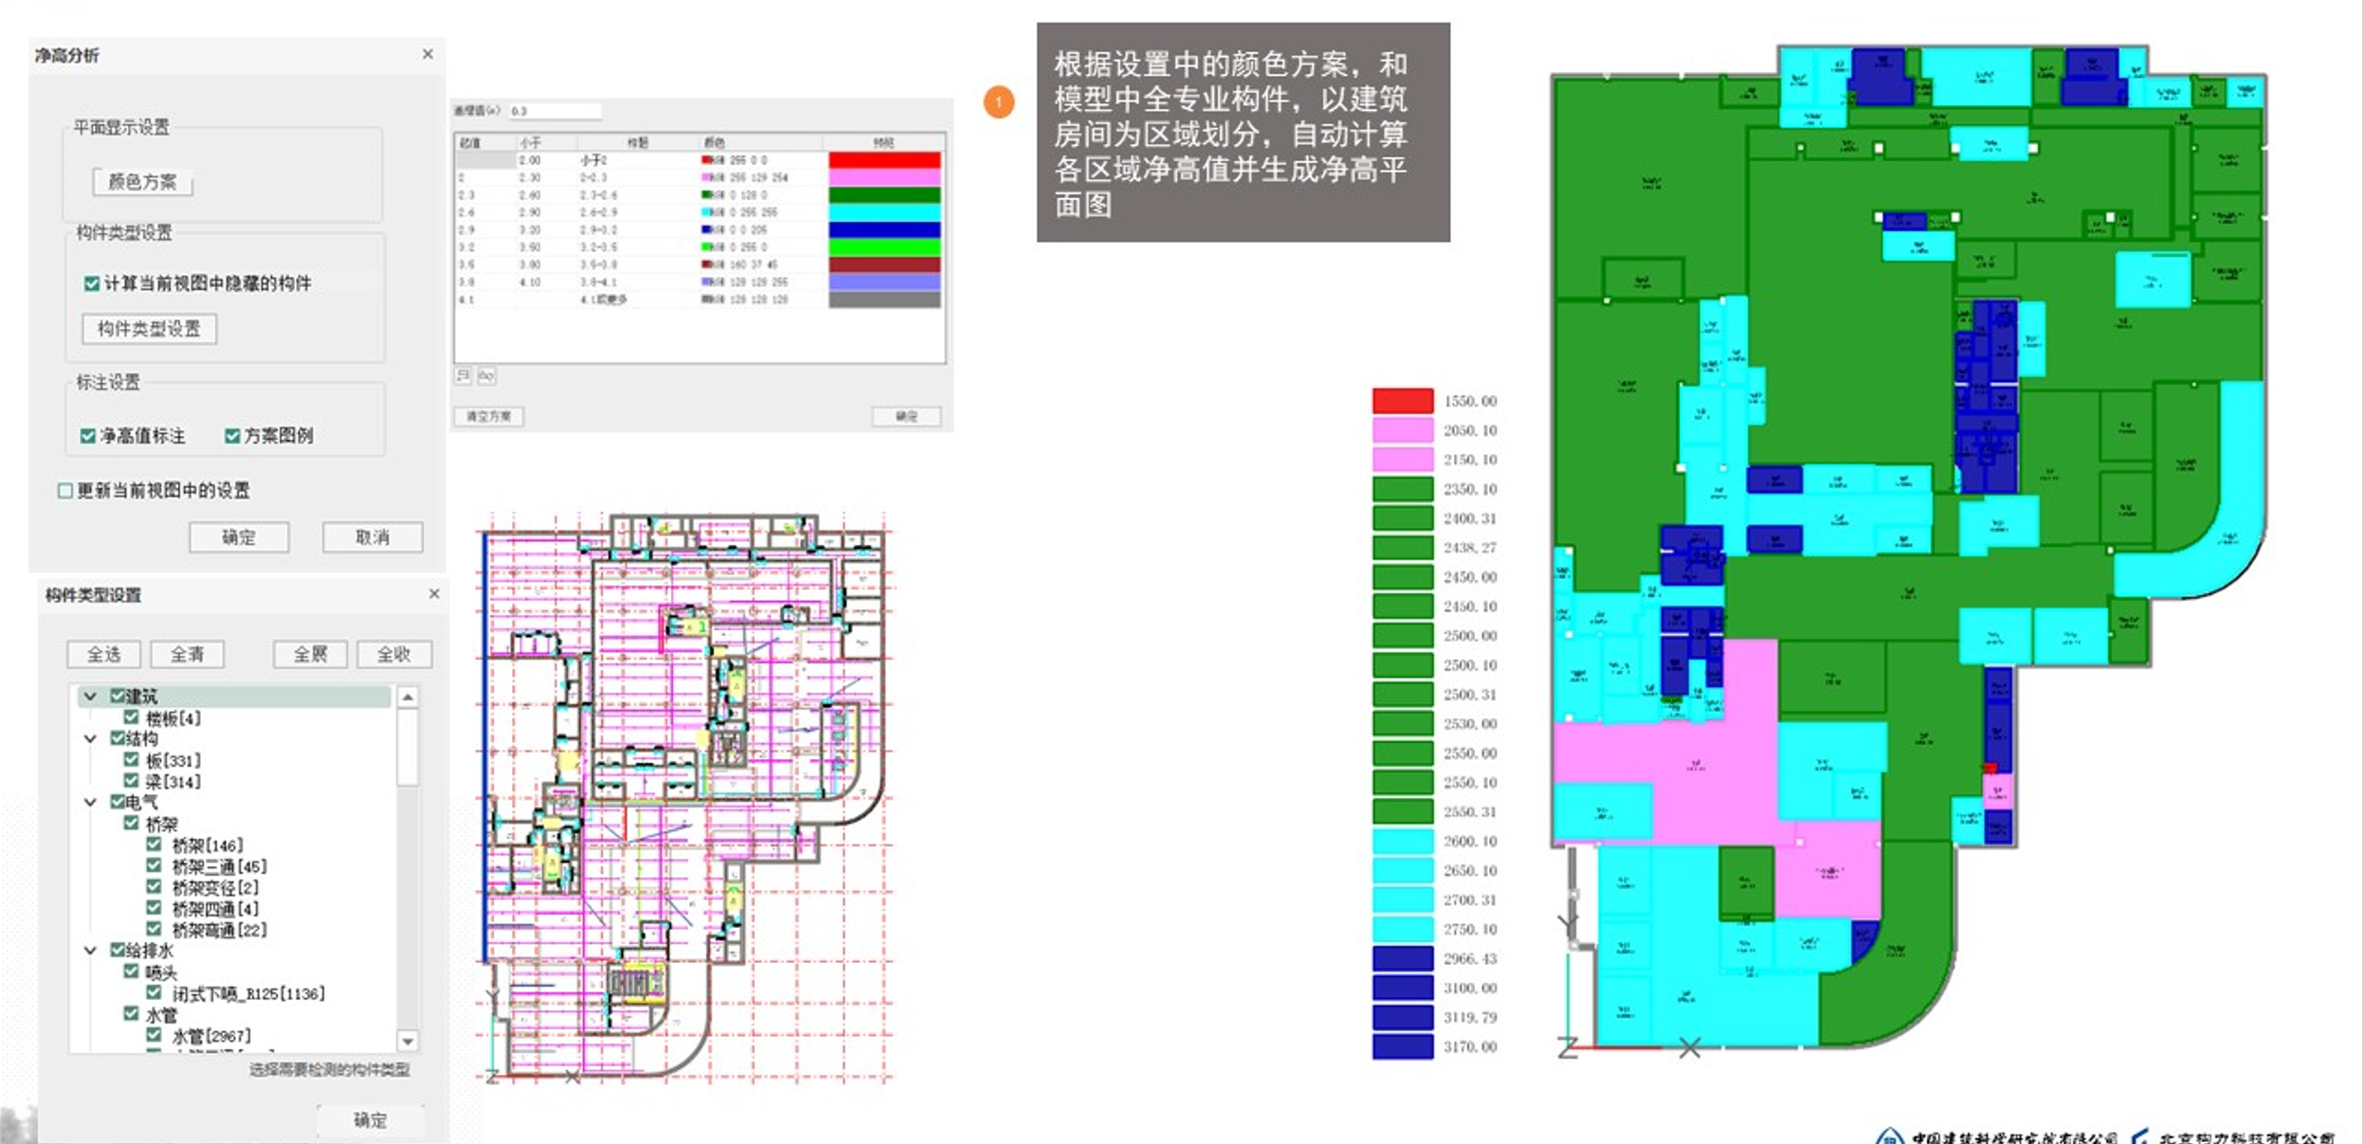
Task: Click the add-row icon below color table
Action: point(463,375)
